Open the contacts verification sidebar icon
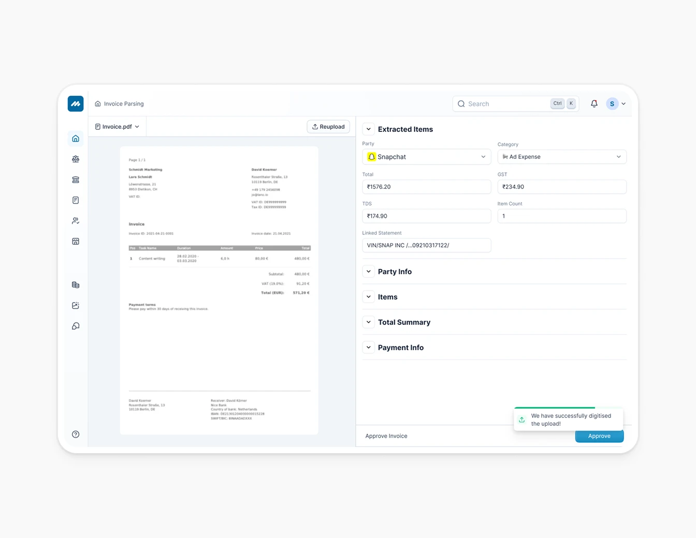This screenshot has width=696, height=538. coord(76,220)
